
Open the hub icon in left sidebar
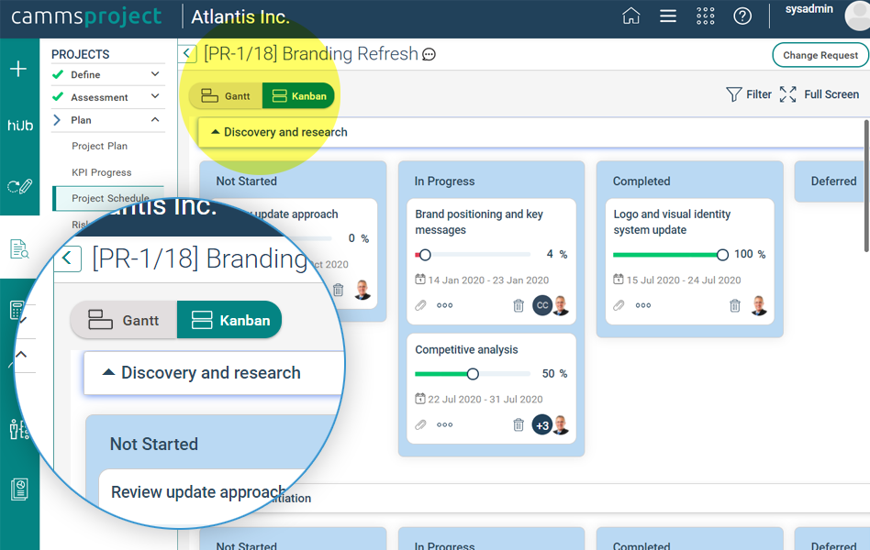tap(20, 126)
